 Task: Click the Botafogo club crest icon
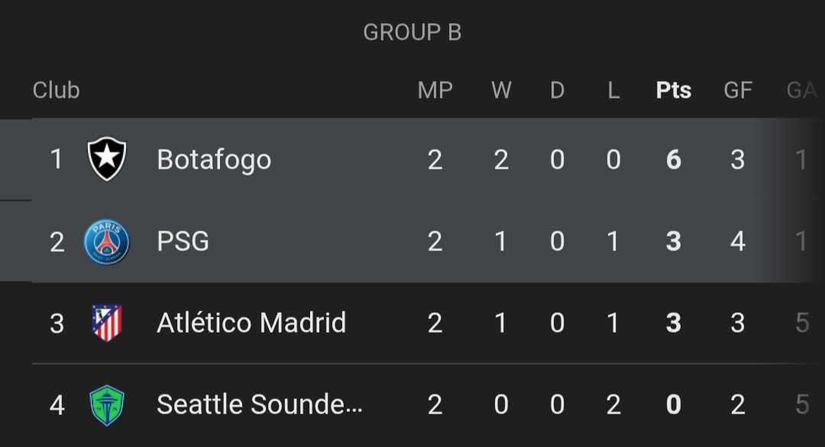coord(107,159)
